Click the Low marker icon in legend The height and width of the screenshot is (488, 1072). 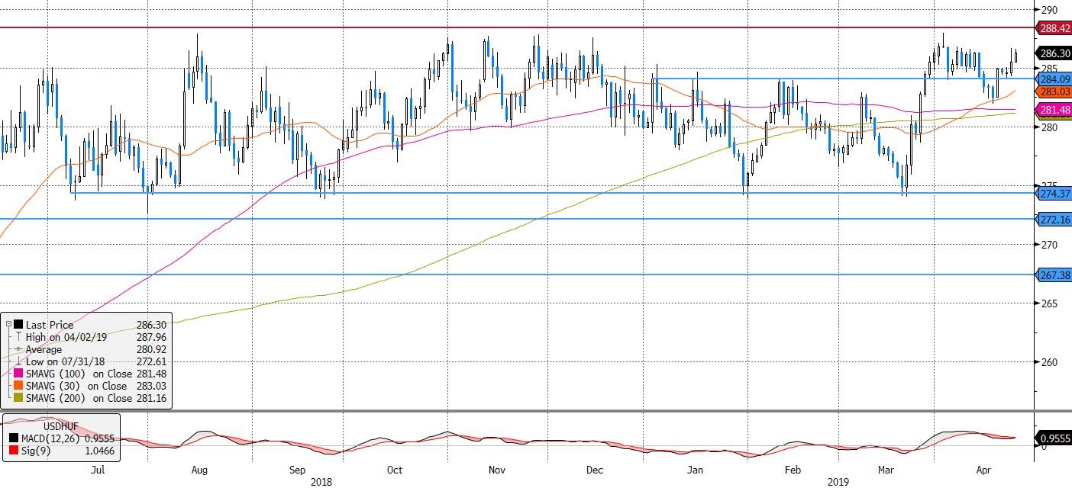click(x=18, y=361)
